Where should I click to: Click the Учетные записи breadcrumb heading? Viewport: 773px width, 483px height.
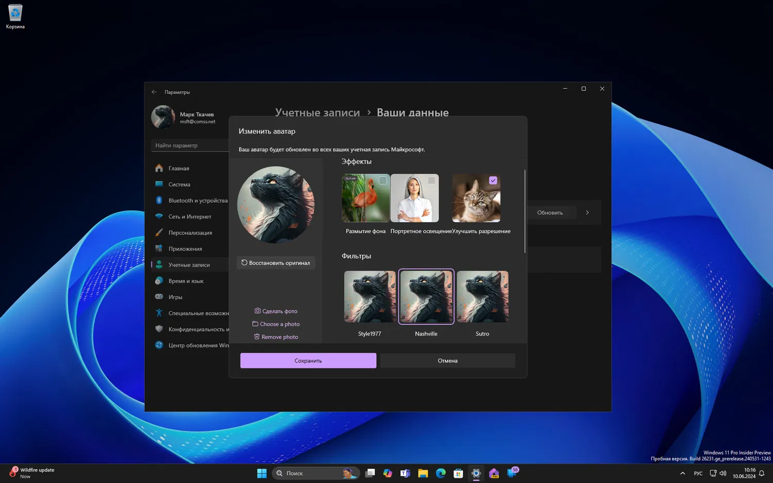click(x=317, y=112)
